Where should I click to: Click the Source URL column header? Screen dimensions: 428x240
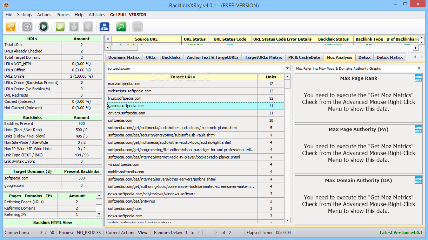coord(146,39)
